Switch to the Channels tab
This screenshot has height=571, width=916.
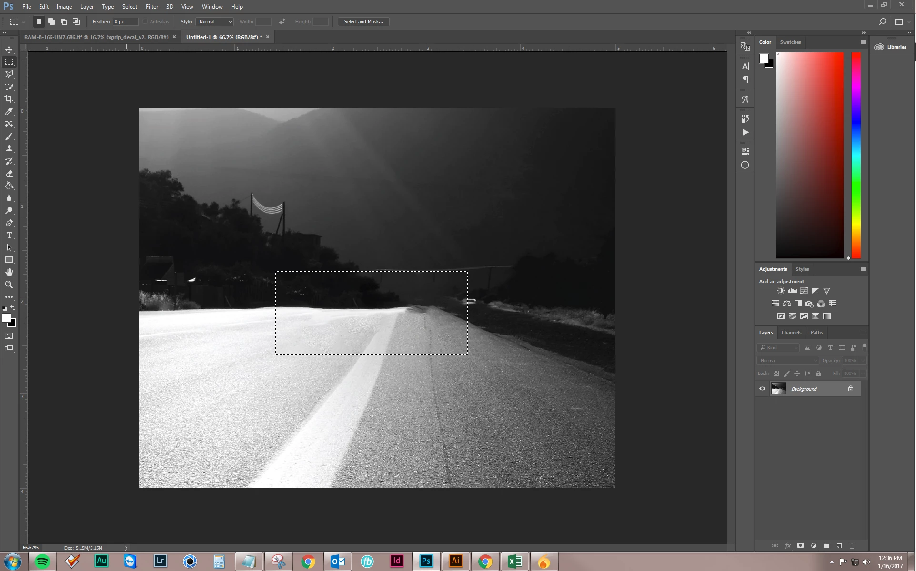[791, 332]
